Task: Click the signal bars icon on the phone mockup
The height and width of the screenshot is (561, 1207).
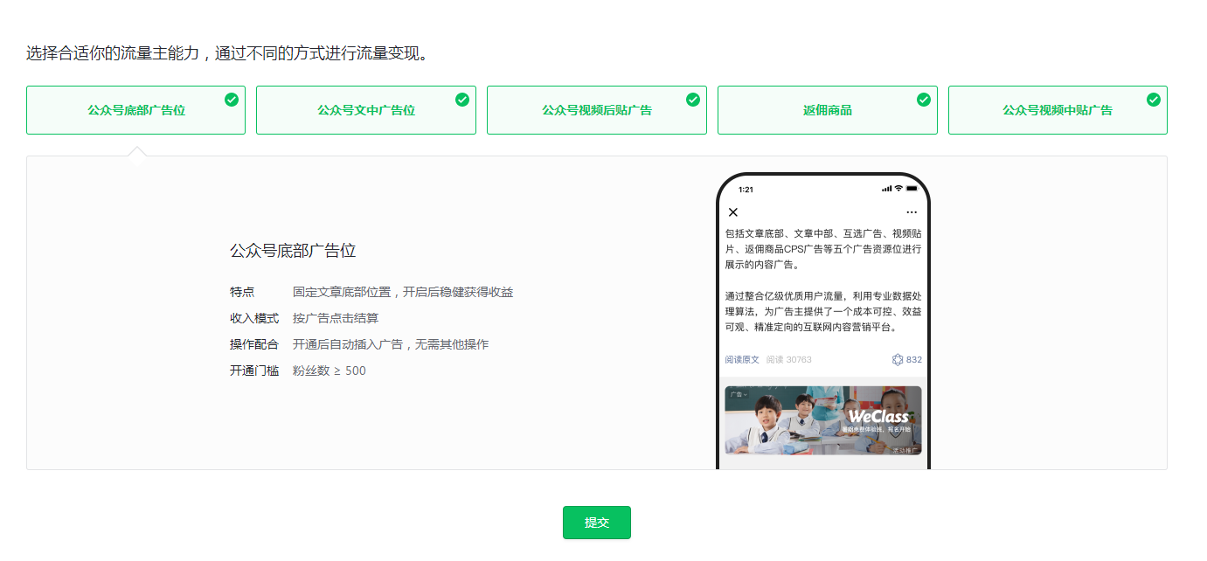Action: (885, 189)
